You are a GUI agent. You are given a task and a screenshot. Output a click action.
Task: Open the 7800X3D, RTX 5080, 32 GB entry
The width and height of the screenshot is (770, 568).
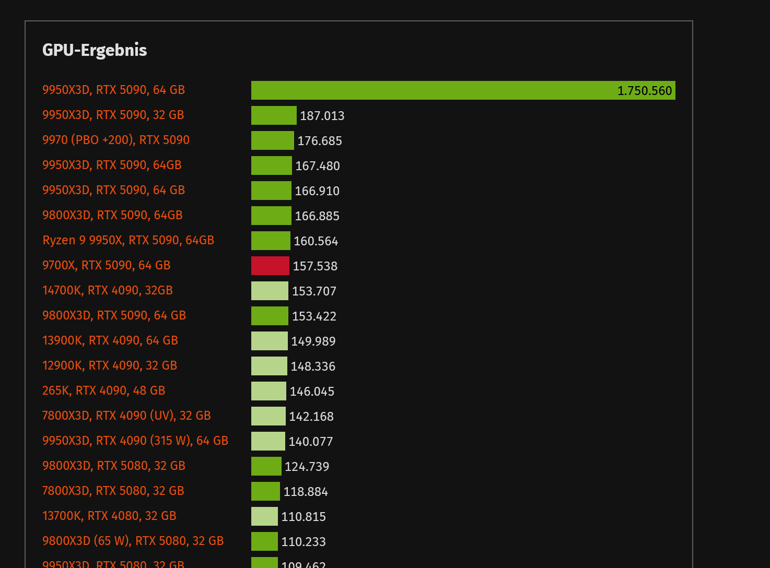click(113, 491)
